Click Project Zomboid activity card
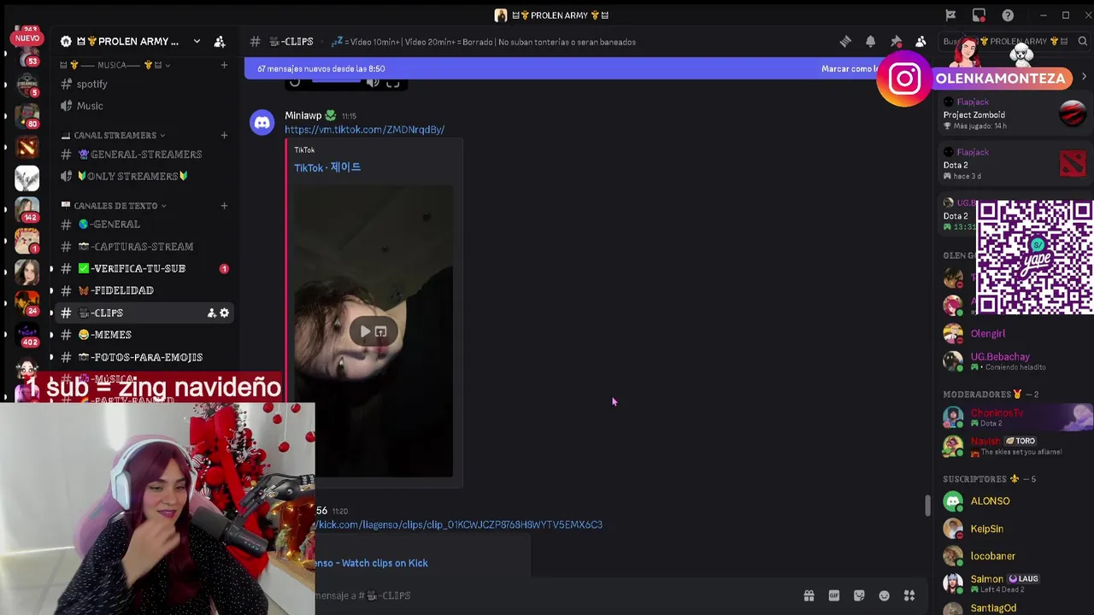Image resolution: width=1094 pixels, height=615 pixels. click(x=1015, y=114)
